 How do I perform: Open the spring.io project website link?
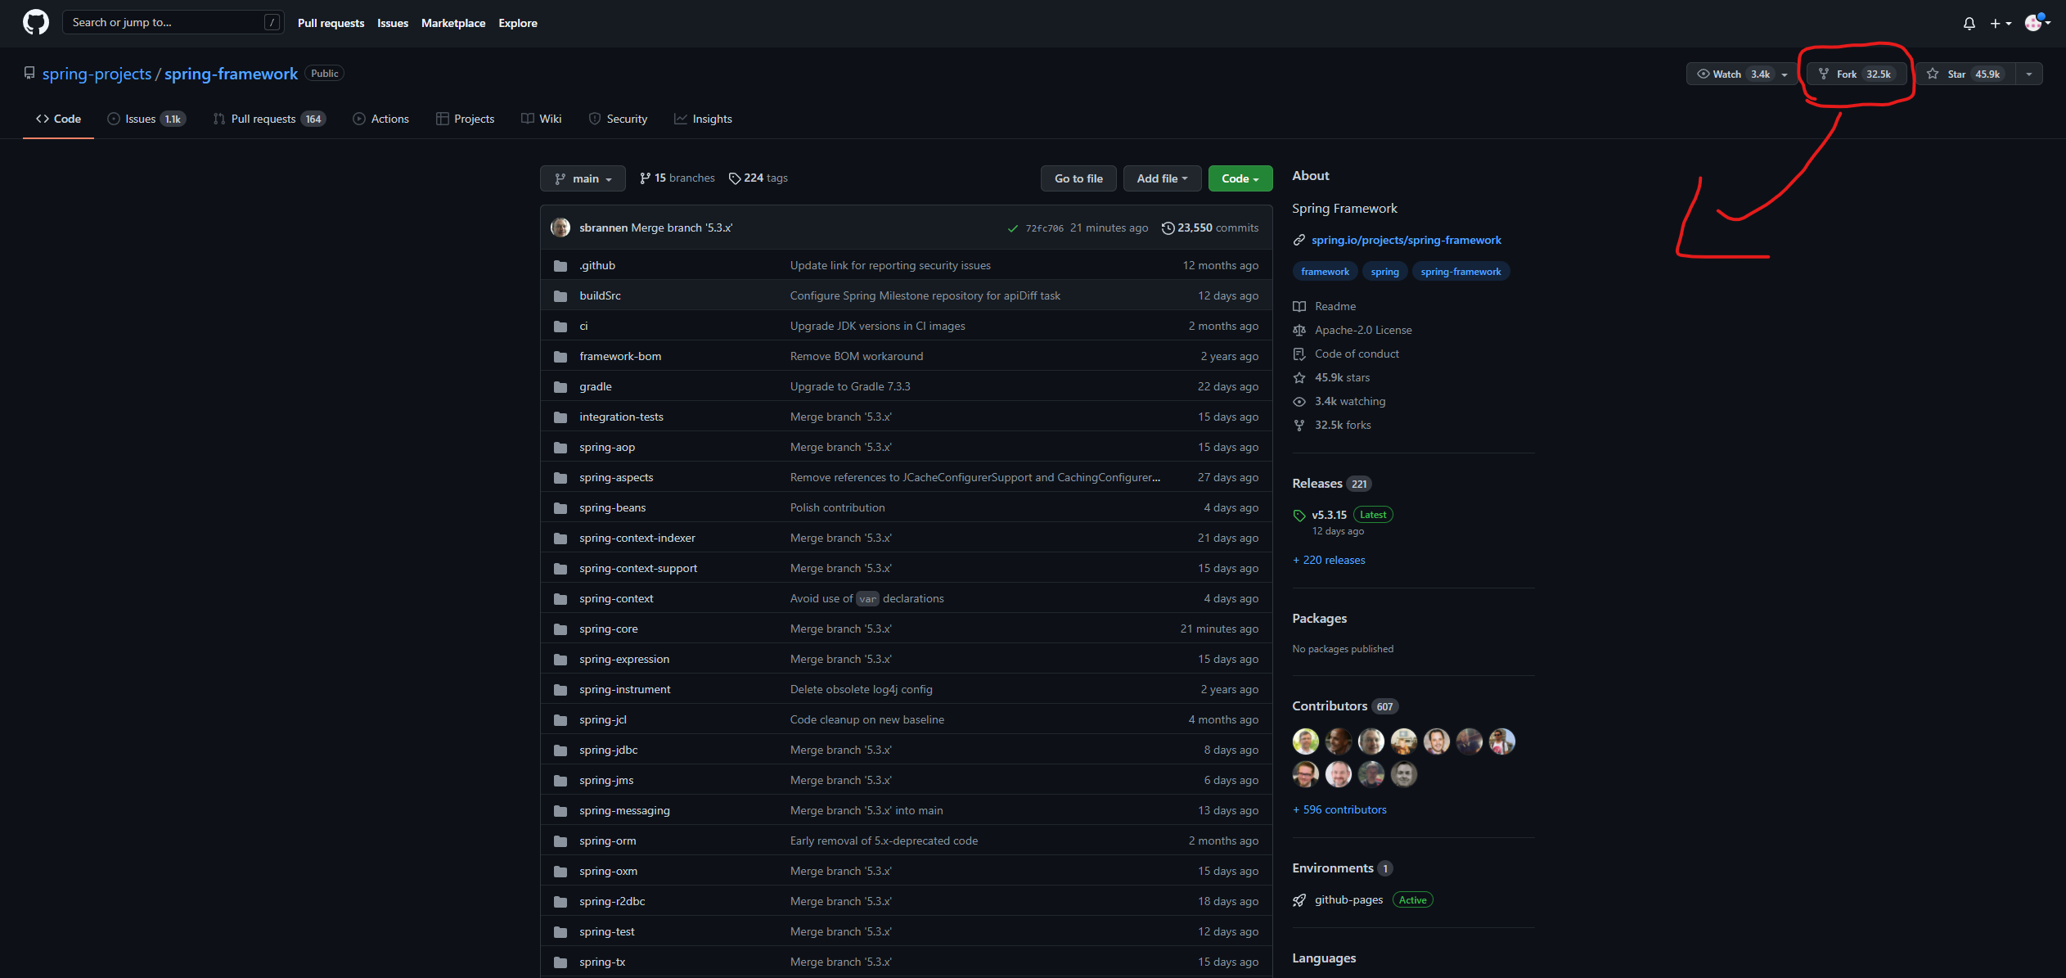pos(1406,240)
